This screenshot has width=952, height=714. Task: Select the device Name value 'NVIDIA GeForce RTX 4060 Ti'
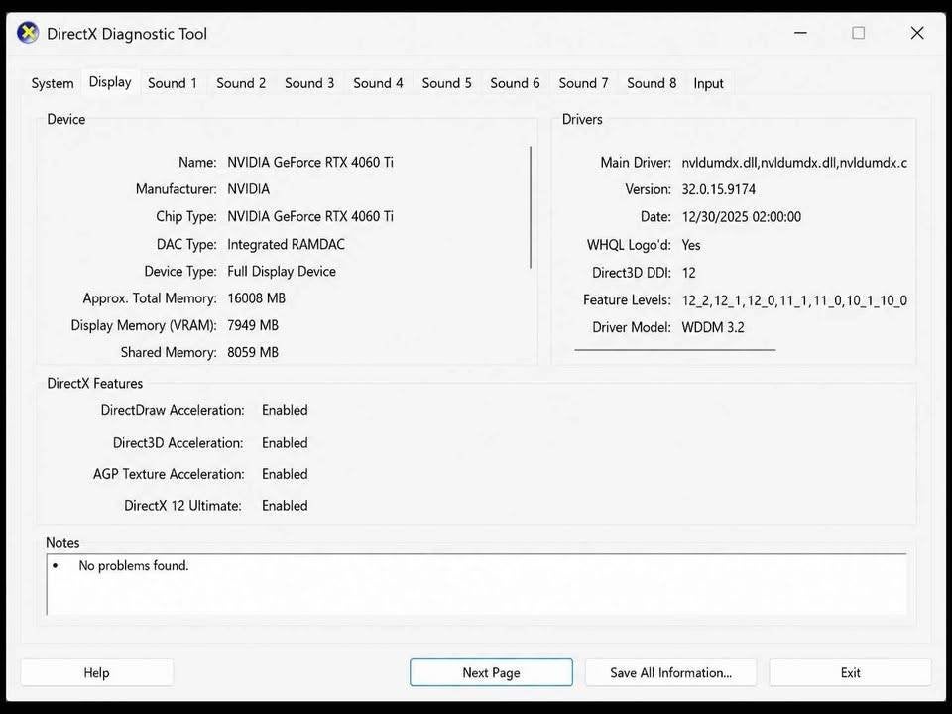(x=310, y=162)
